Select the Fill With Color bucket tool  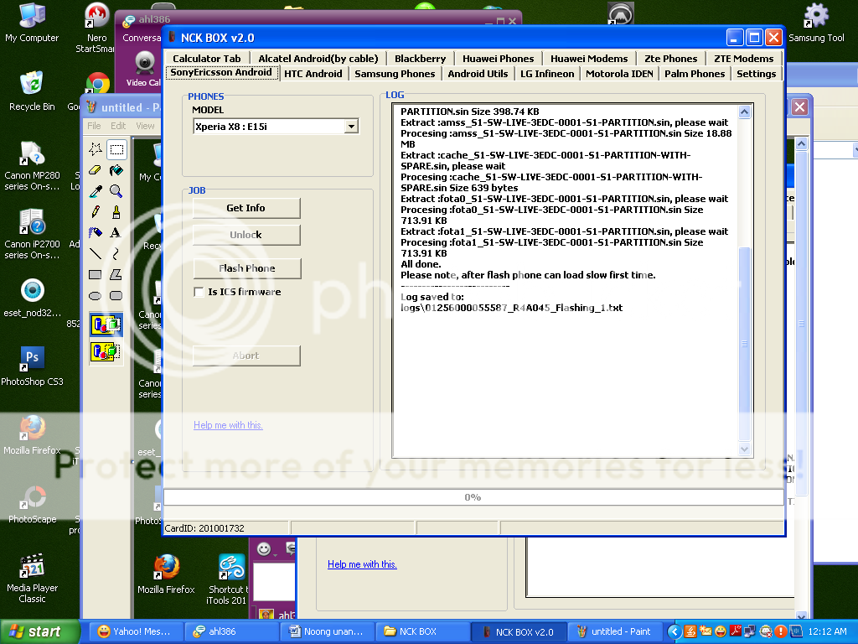[x=116, y=170]
